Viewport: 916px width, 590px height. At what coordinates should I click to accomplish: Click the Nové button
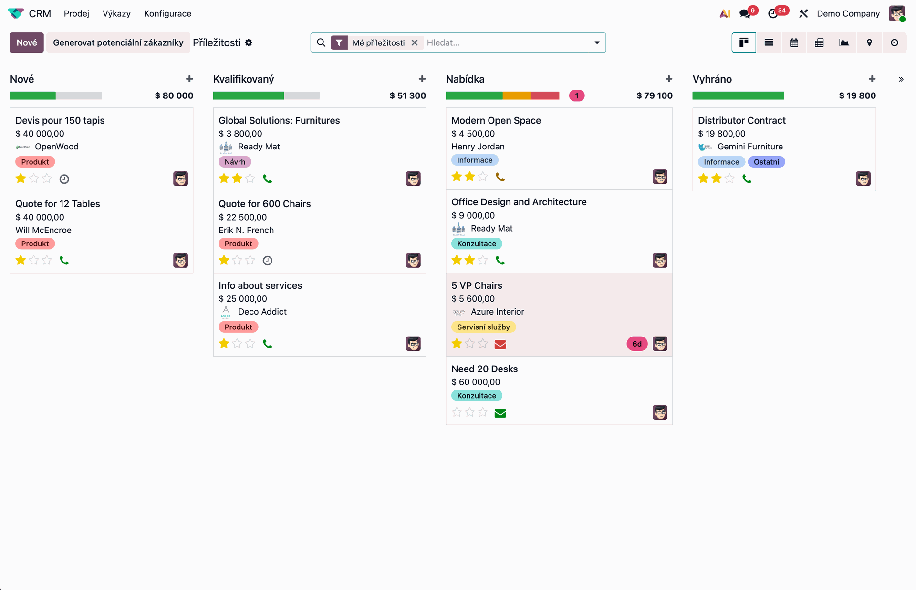pyautogui.click(x=27, y=43)
